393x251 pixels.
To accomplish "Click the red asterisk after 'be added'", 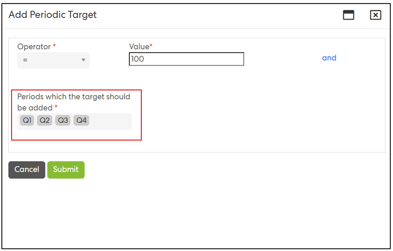I will pyautogui.click(x=56, y=107).
